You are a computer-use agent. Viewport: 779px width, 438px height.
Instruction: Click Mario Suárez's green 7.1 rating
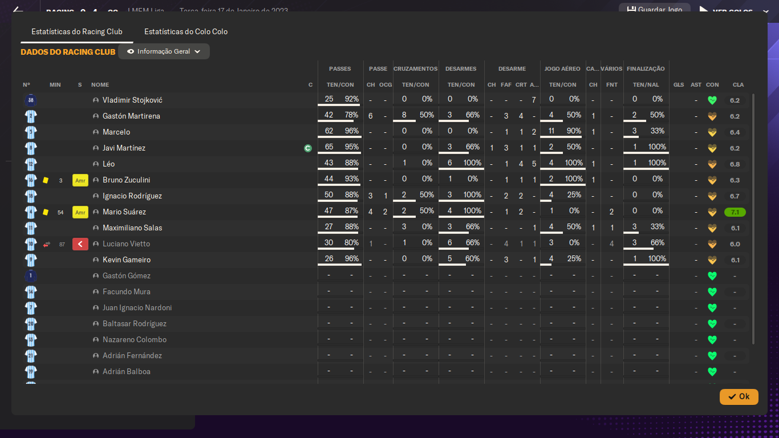pos(735,212)
